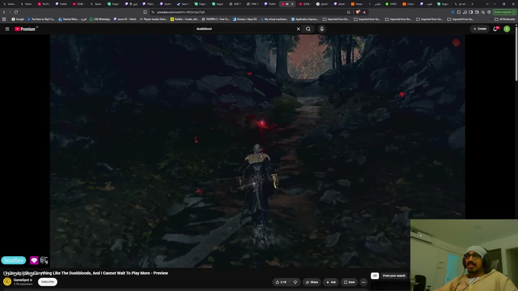Viewport: 518px width, 291px height.
Task: Bookmark this page via address bar icon
Action: pyautogui.click(x=145, y=12)
